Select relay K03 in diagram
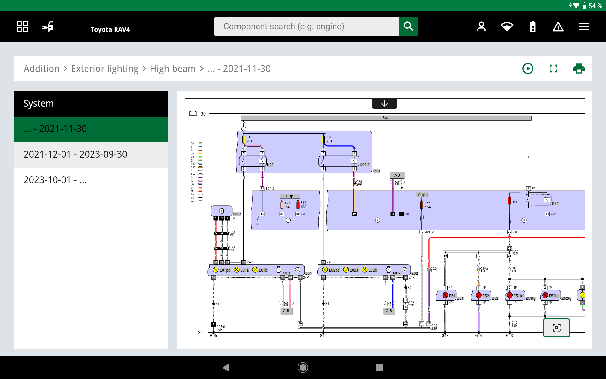Screen dimensions: 606x379 click(253, 161)
